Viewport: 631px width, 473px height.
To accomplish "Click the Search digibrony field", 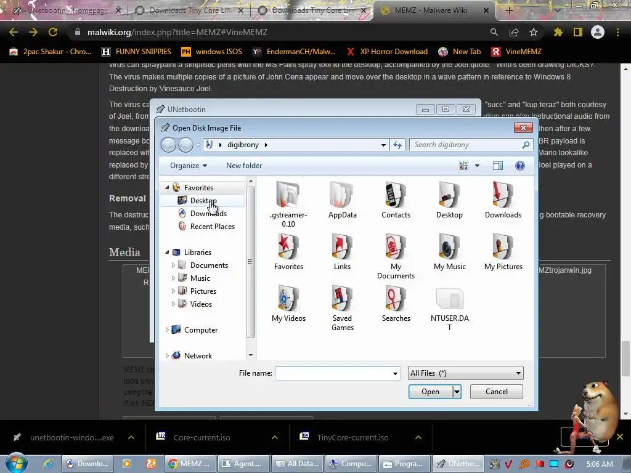I will coord(467,145).
